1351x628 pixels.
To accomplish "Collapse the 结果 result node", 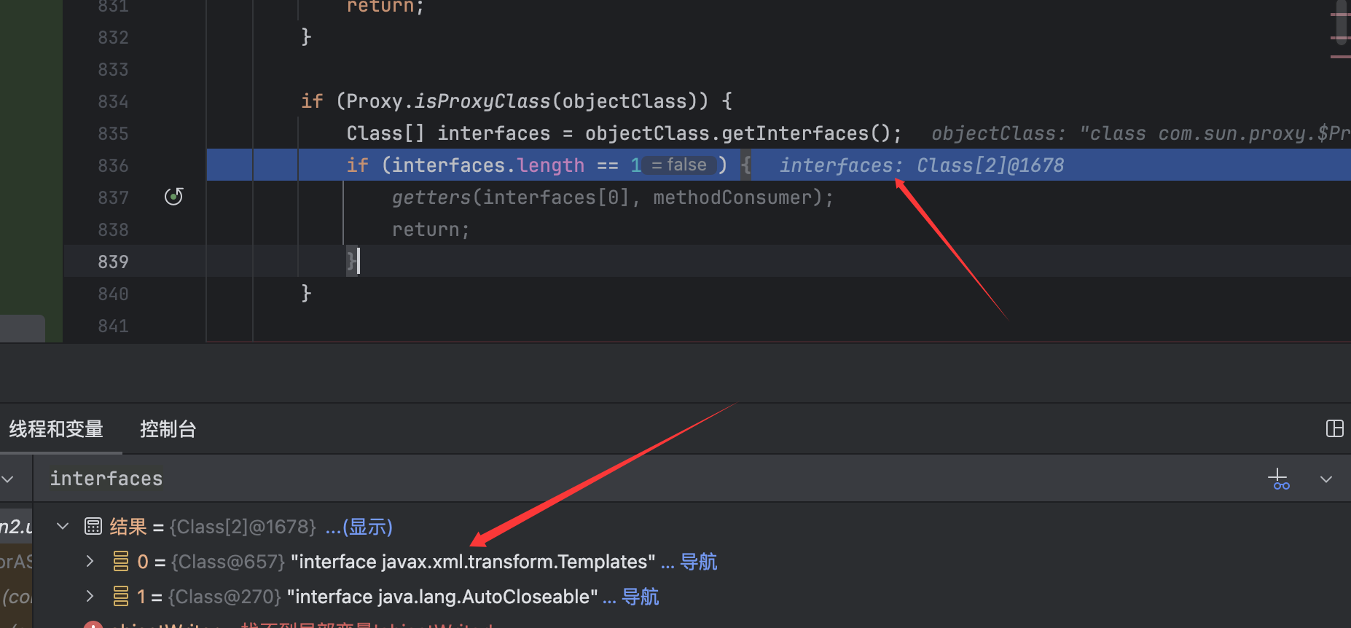I will (x=63, y=526).
